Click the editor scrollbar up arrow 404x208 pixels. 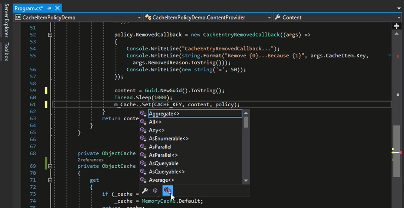[397, 34]
